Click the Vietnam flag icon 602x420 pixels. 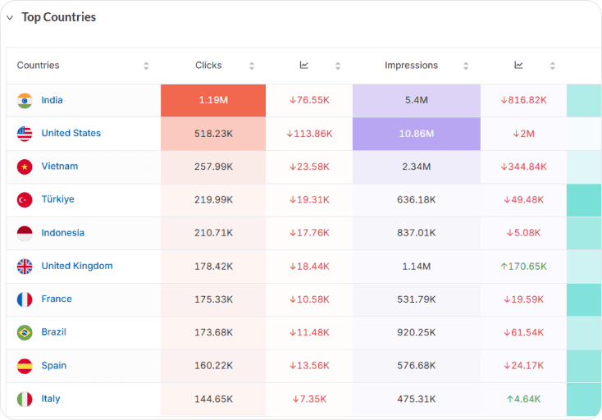point(25,167)
